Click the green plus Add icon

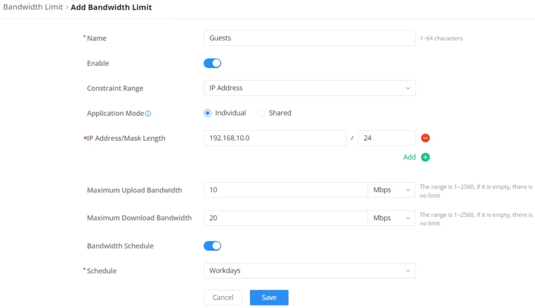coord(425,157)
